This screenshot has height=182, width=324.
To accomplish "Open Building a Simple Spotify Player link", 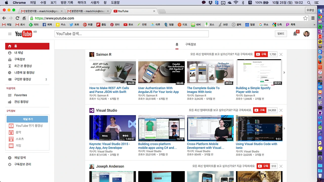I will coord(253,90).
